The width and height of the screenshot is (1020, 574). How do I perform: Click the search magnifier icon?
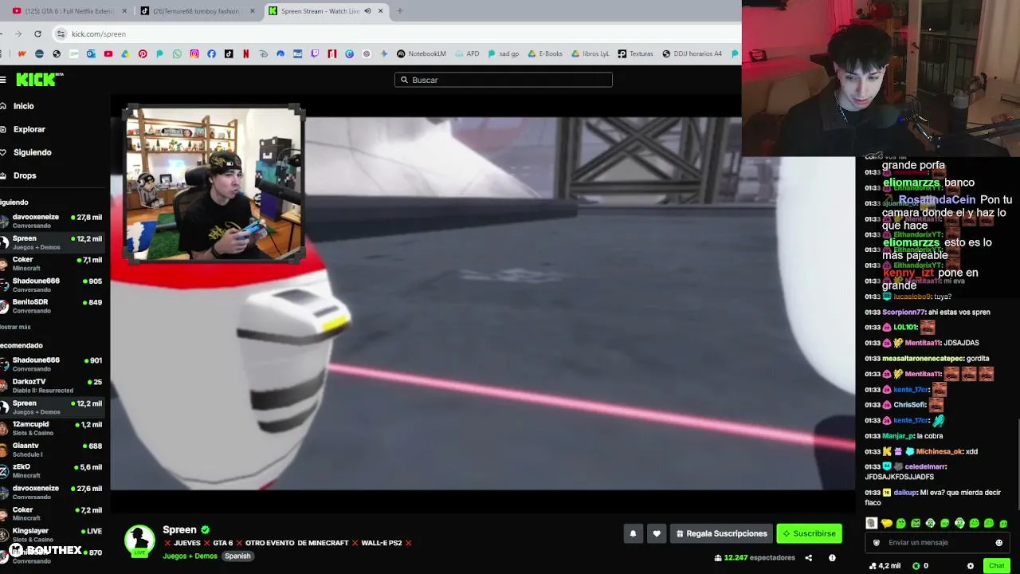(404, 80)
